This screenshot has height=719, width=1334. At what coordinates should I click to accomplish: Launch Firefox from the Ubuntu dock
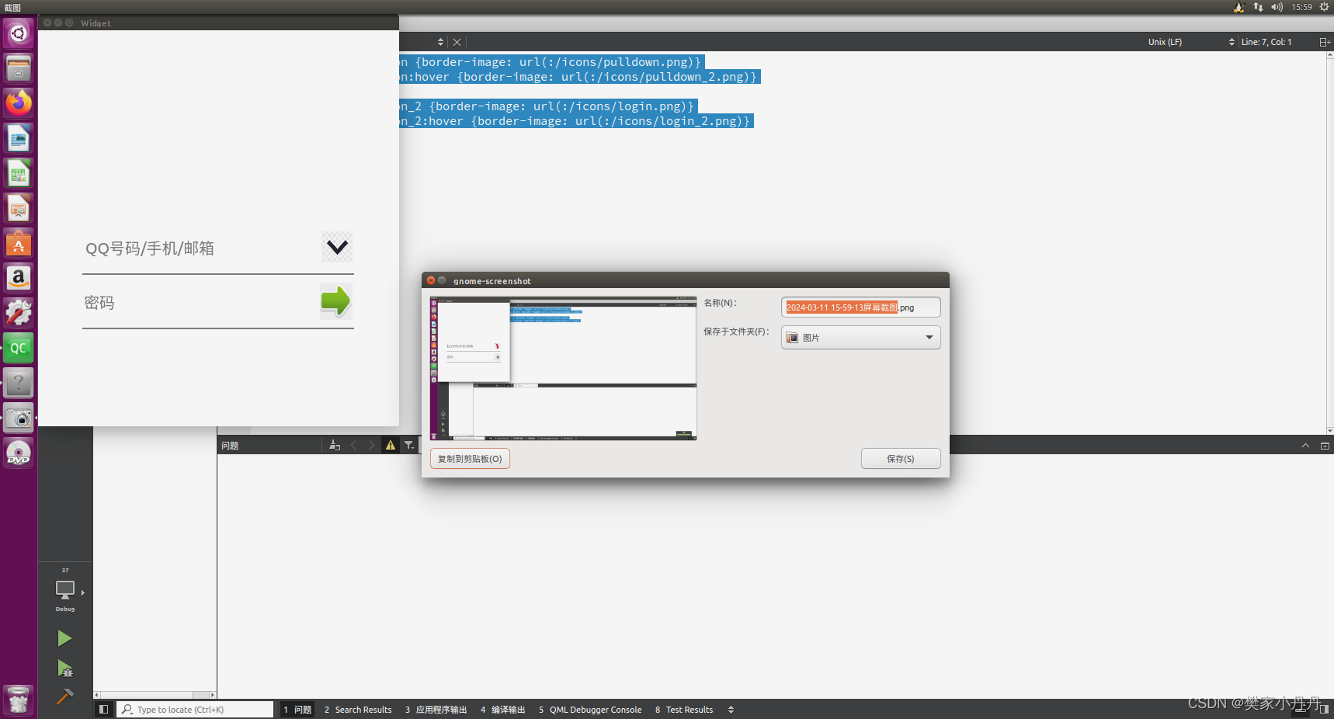(x=18, y=102)
